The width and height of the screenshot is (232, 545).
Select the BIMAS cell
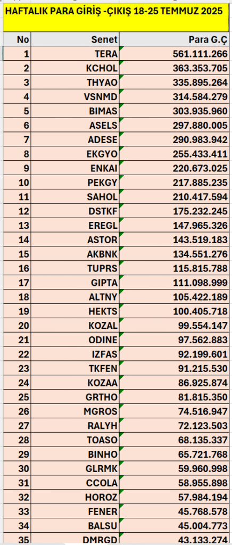[75, 111]
